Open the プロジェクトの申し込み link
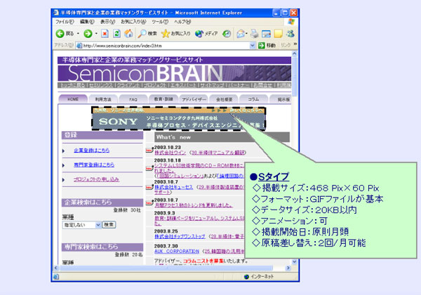The image size is (421, 295). pos(96,179)
